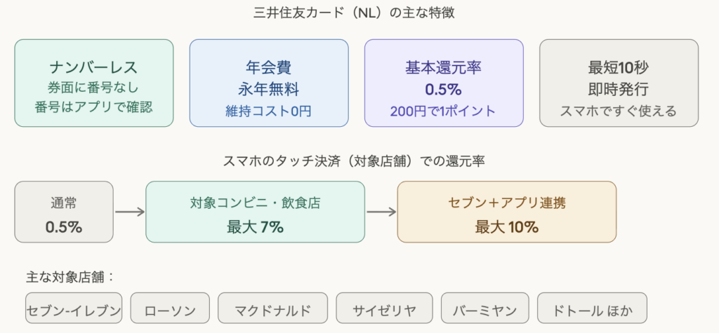Click the 維持コスト0円 text
Viewport: 719px width, 333px height.
tap(269, 111)
